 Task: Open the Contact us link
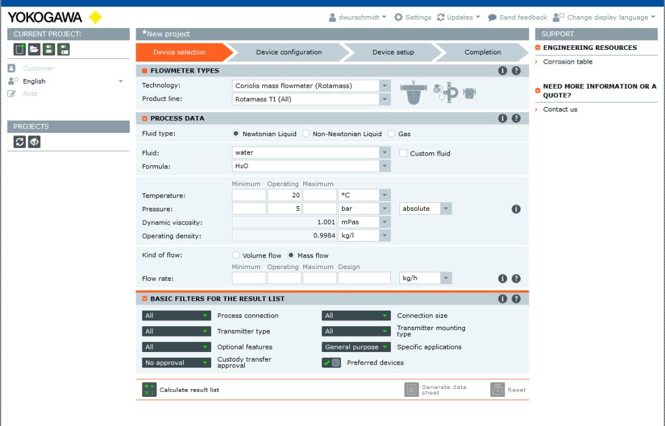pos(560,109)
